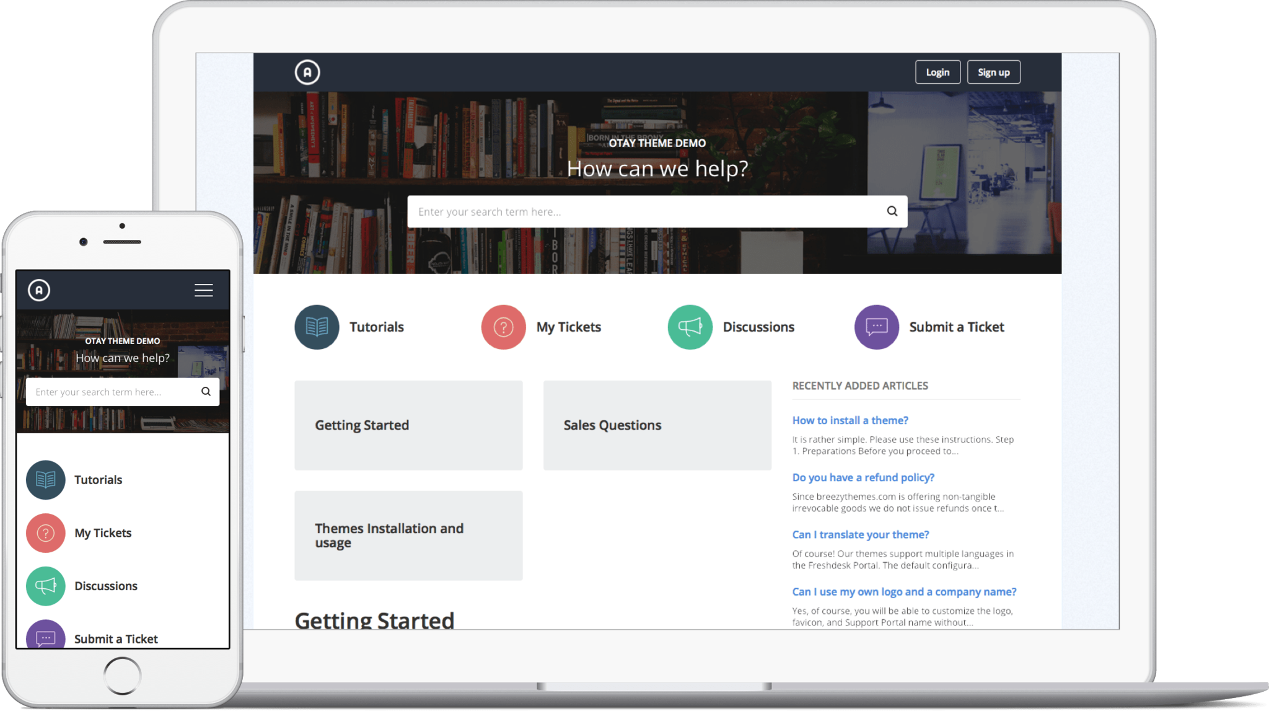
Task: Tap the mobile search term input field
Action: [x=112, y=392]
